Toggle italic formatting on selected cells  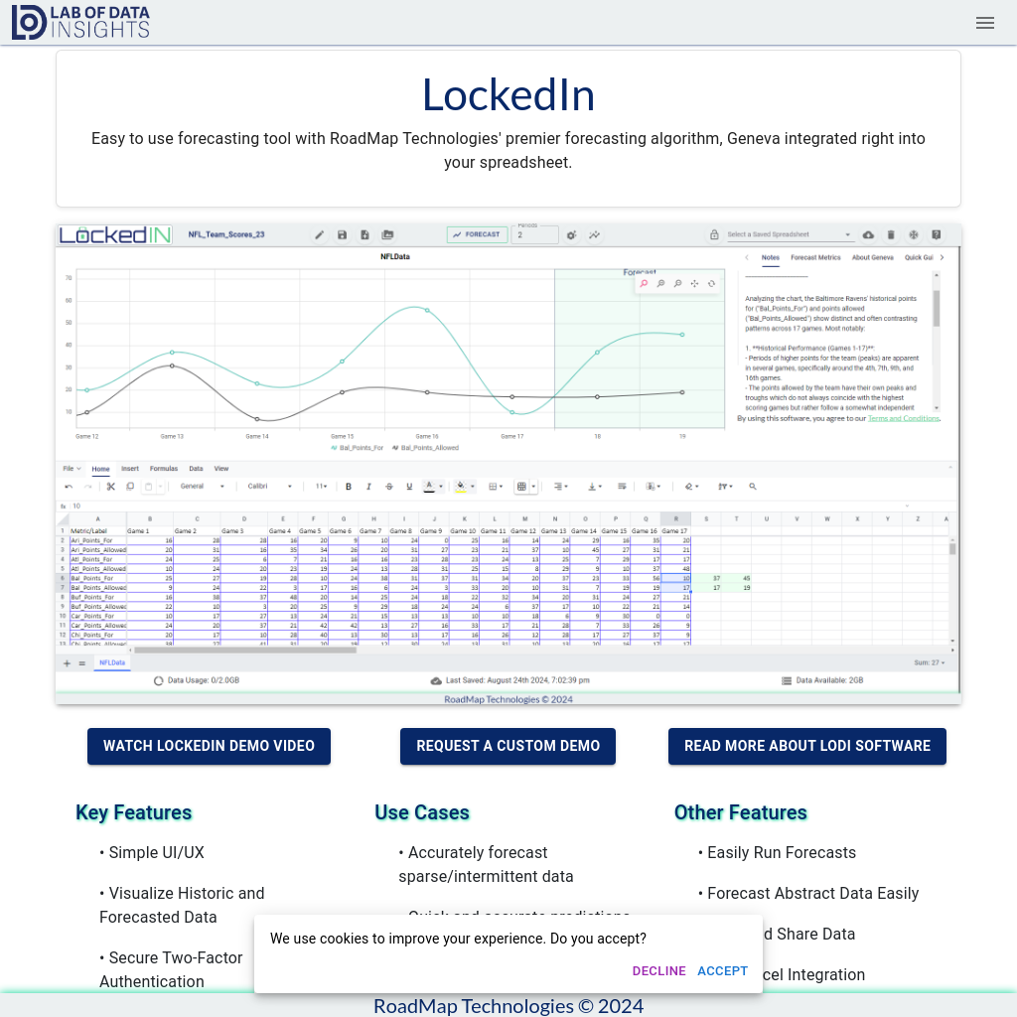[369, 486]
